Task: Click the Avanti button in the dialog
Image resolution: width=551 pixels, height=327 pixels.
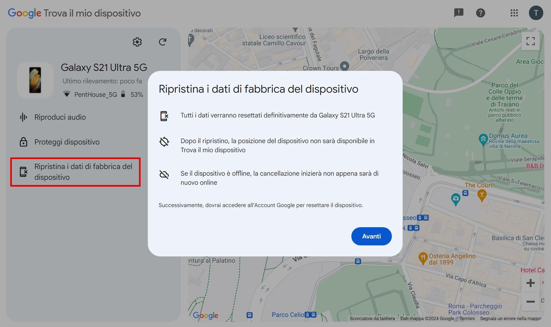Action: 371,236
